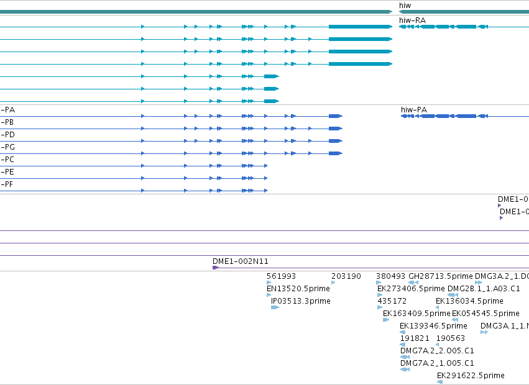
Task: Select EST feature 203190
Action: coord(346,276)
